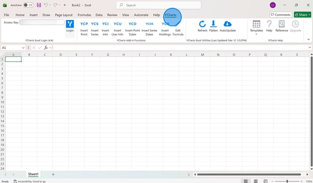The image size is (313, 183).
Task: Select the Sheet1 tab
Action: 33,174
